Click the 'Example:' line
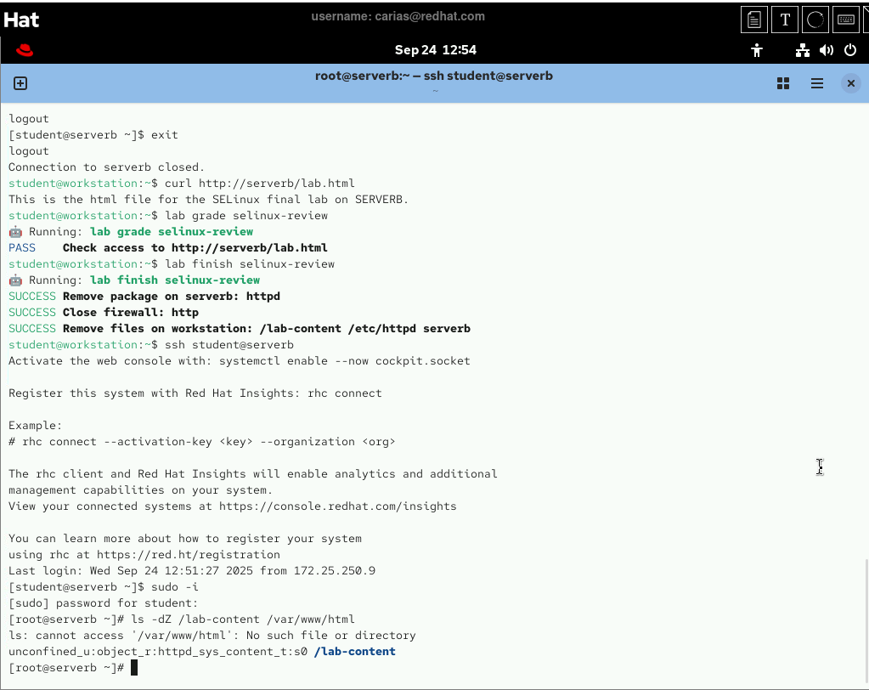 36,426
